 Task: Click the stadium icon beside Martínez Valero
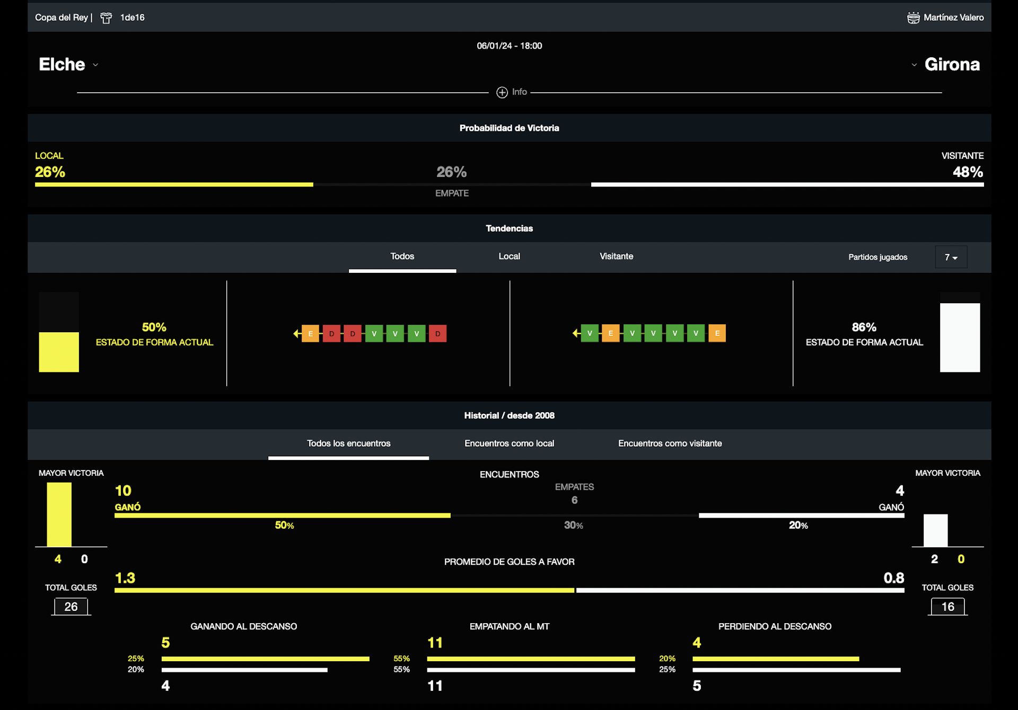coord(913,18)
